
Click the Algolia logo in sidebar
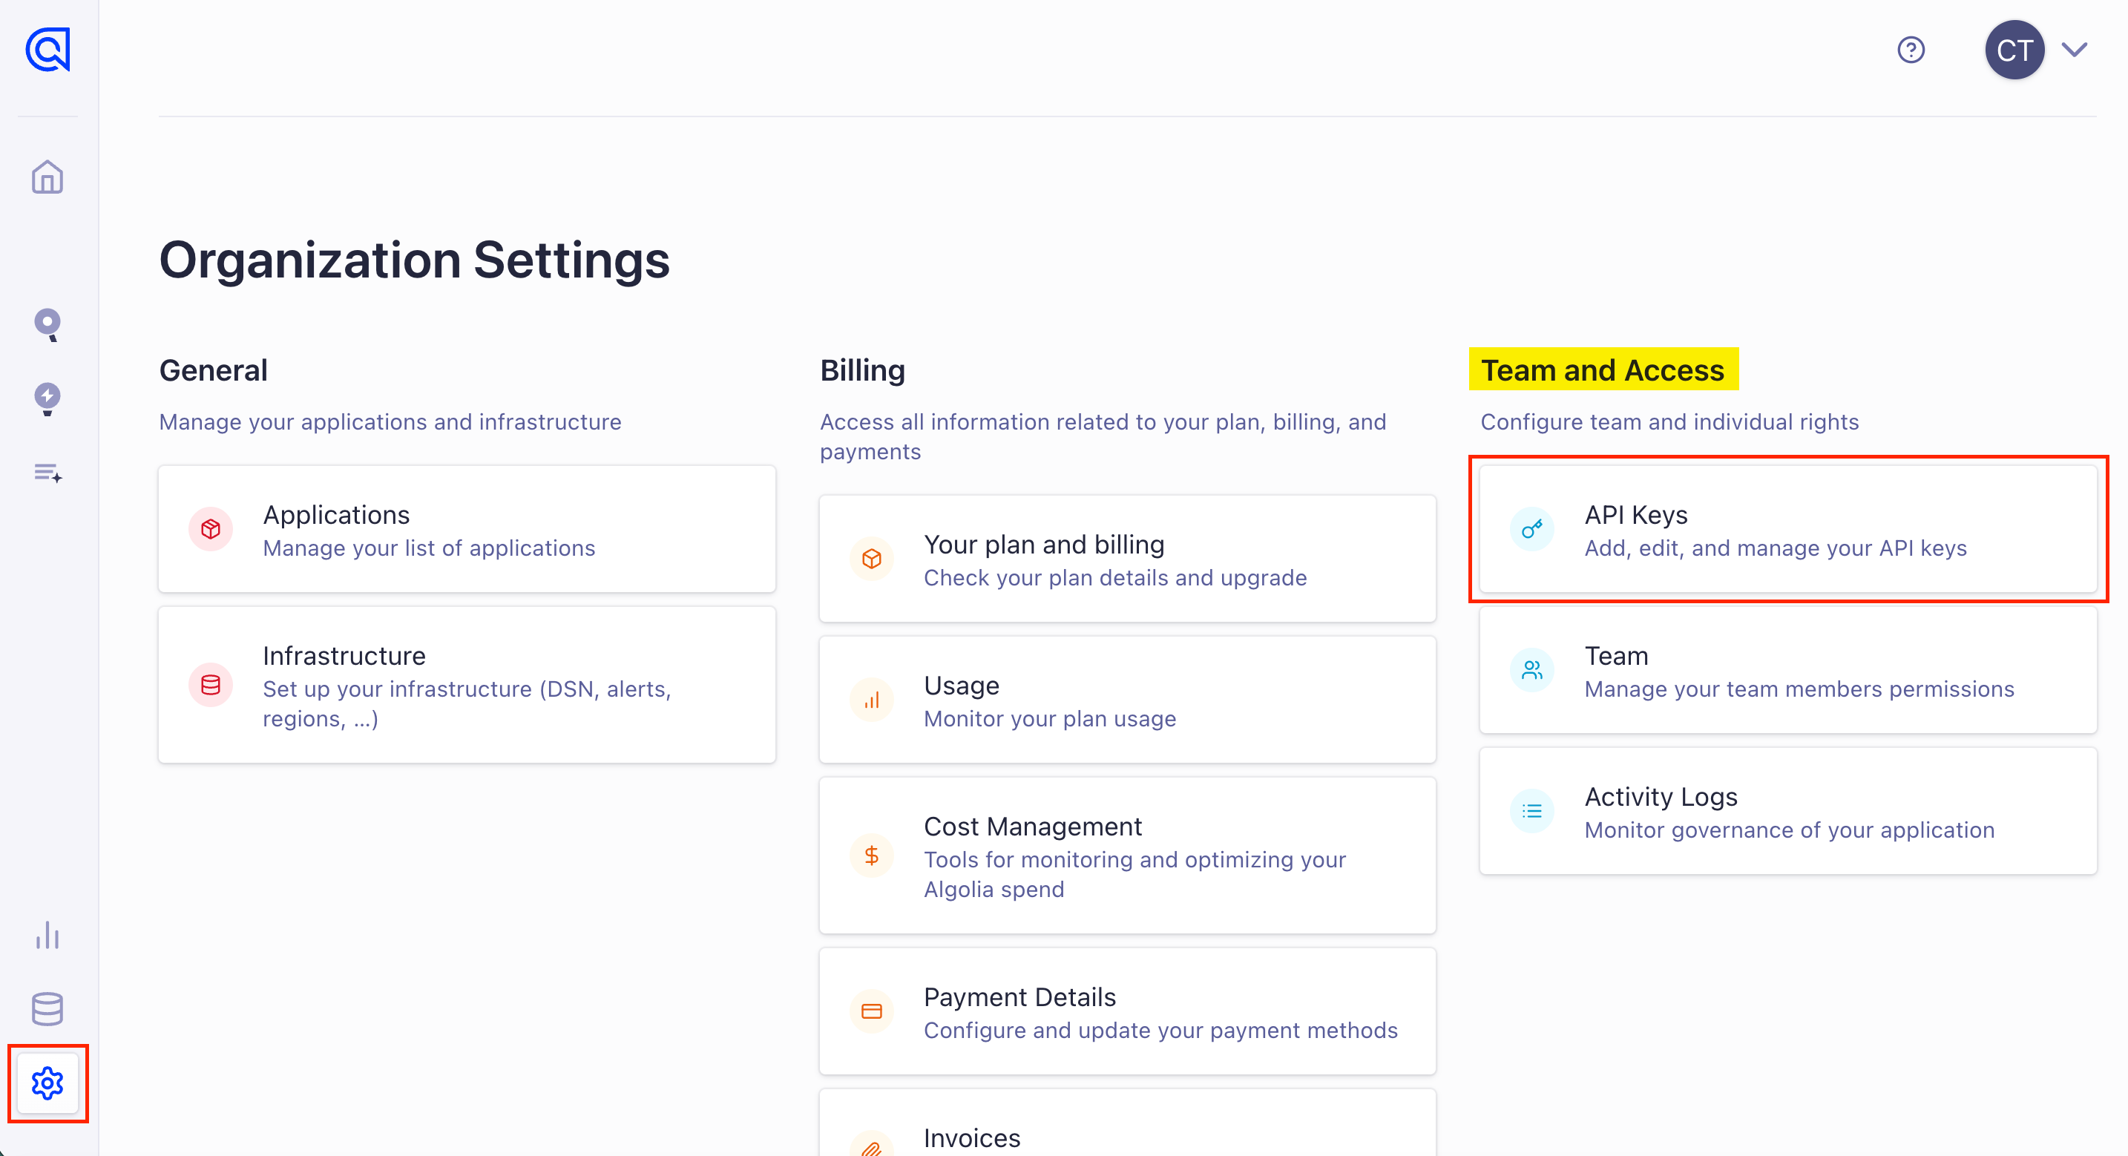coord(48,50)
